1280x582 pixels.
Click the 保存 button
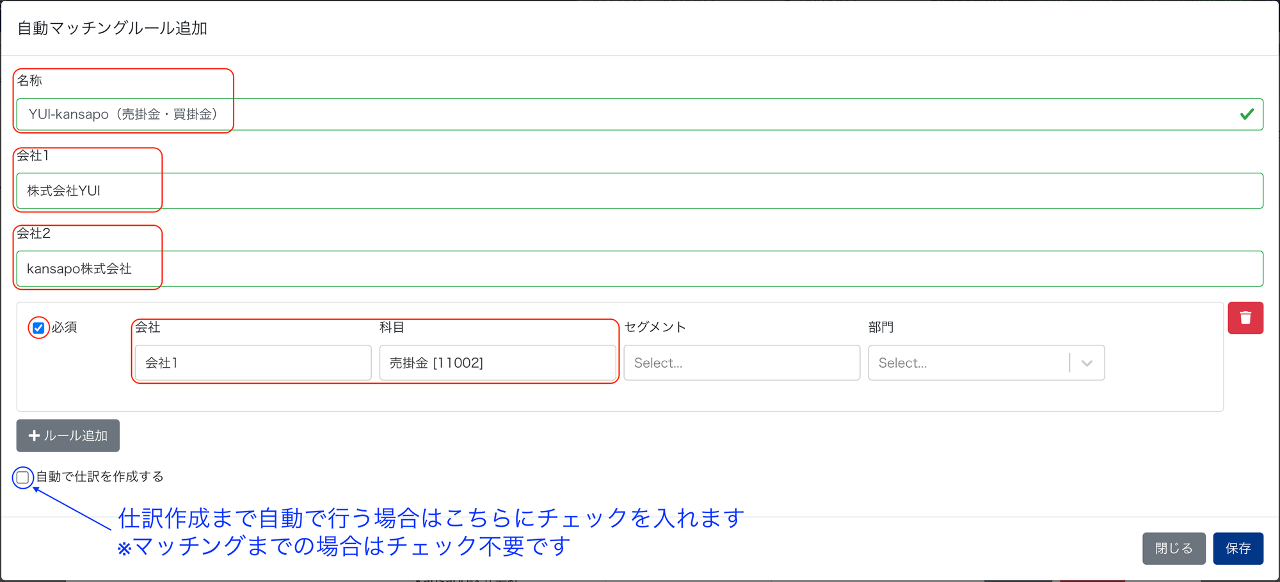click(1238, 548)
